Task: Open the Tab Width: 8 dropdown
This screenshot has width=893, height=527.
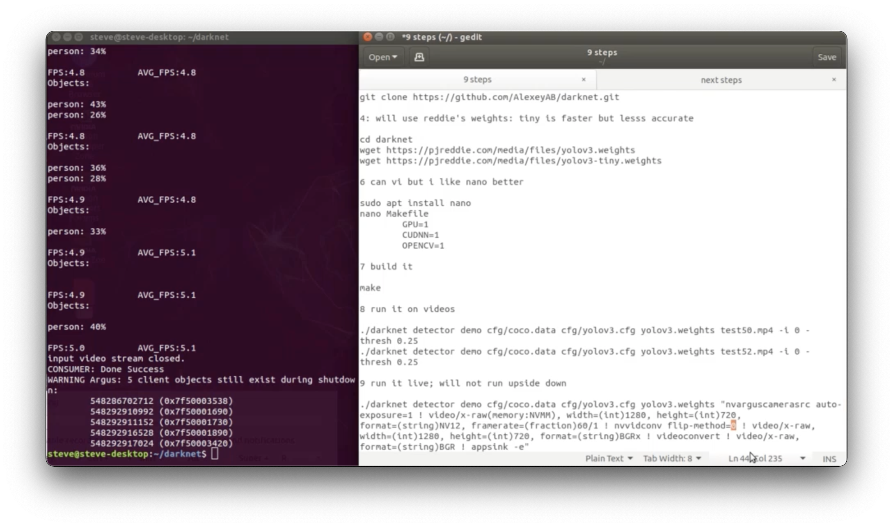Action: click(x=672, y=458)
